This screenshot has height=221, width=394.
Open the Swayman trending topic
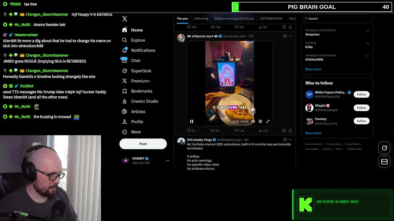point(312,34)
